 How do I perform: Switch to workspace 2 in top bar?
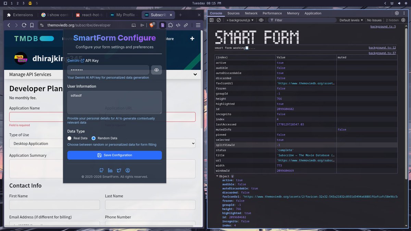point(17,3)
